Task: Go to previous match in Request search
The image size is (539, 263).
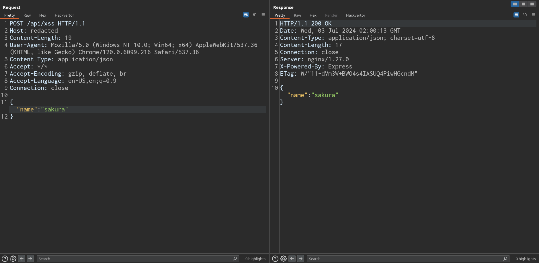Action: click(22, 259)
